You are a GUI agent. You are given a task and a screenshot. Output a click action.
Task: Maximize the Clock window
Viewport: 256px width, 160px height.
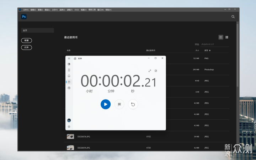click(x=156, y=58)
